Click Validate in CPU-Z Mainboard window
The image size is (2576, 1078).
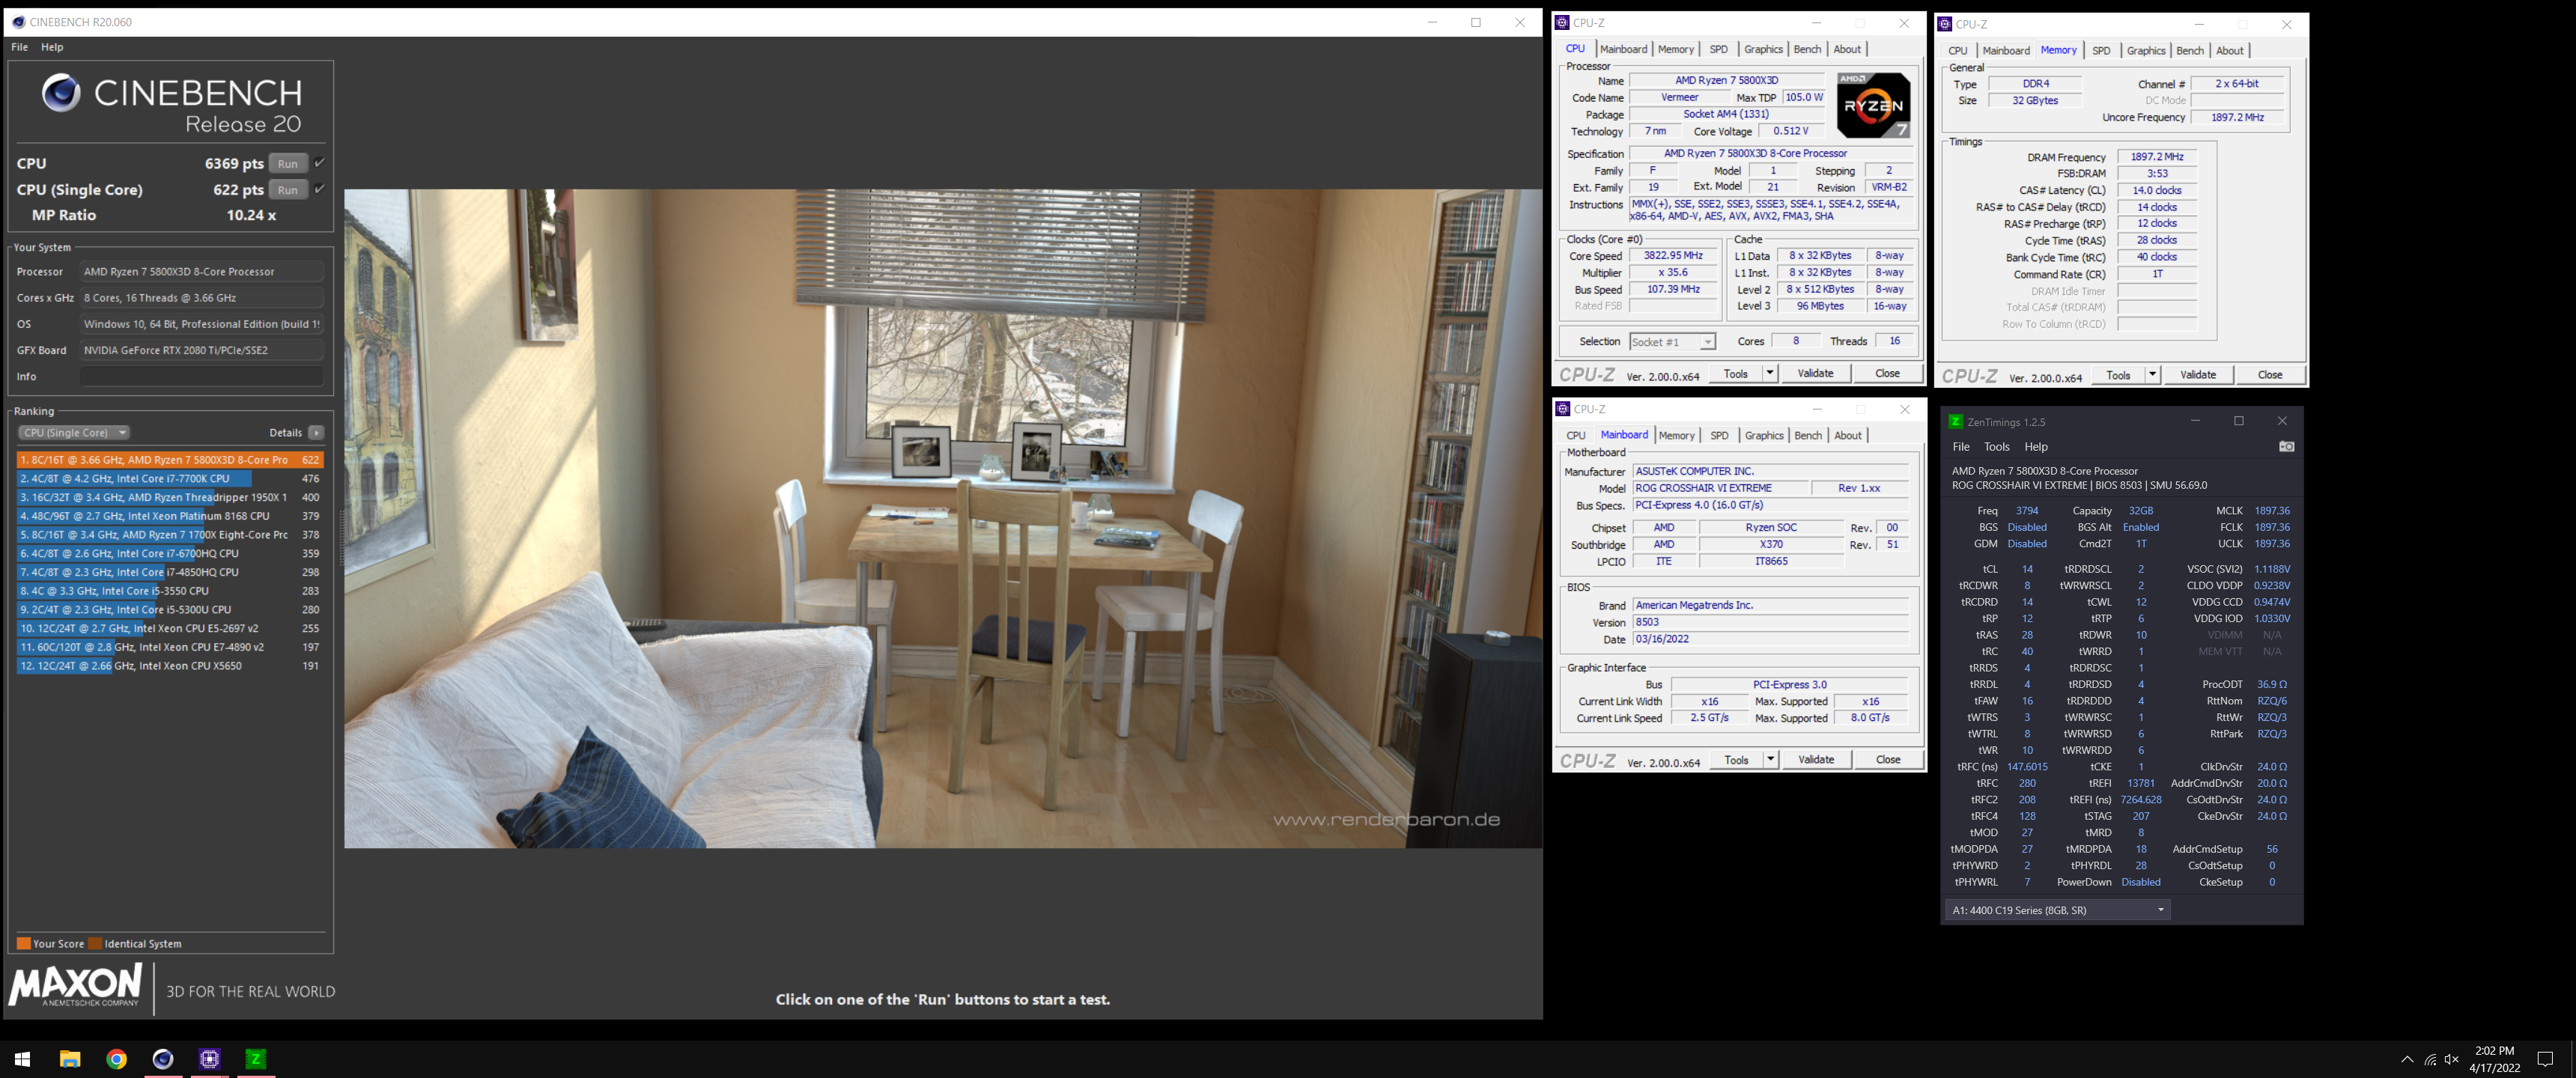(1816, 759)
